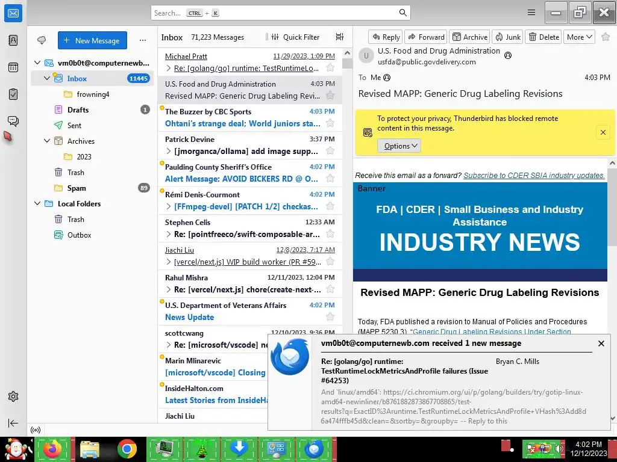Expand the FFmpeg-devel thread

tap(169, 206)
